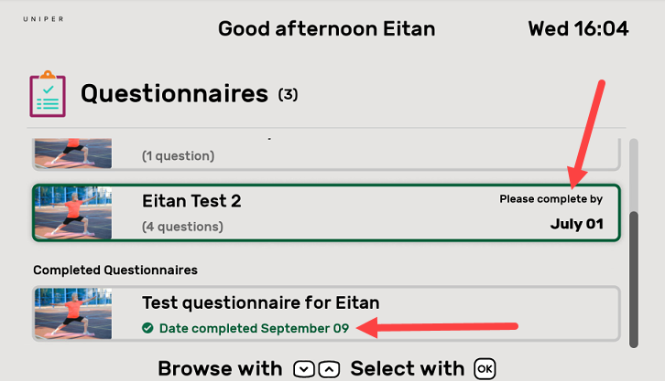Click the Wed 16:04 clock
665x381 pixels.
[x=578, y=28]
